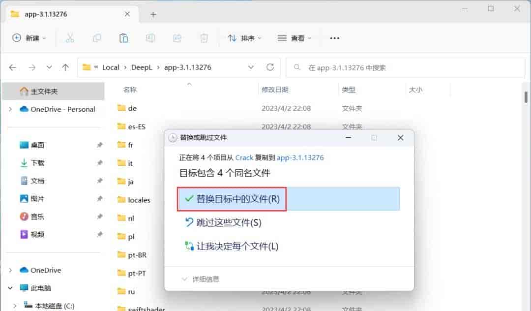Open 桌面 in quick access

click(37, 145)
